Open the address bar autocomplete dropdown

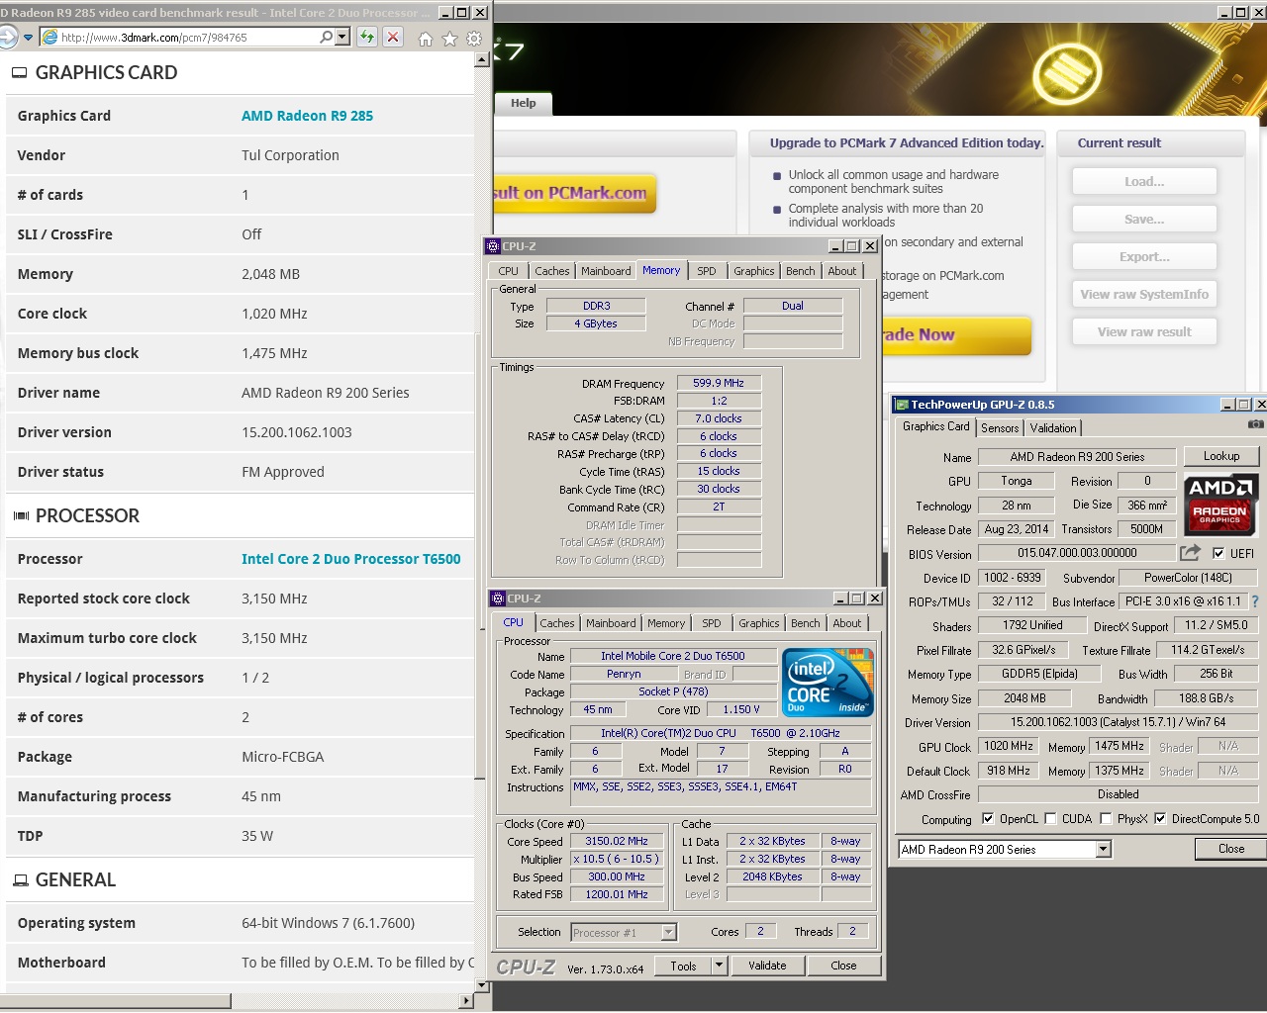(342, 37)
